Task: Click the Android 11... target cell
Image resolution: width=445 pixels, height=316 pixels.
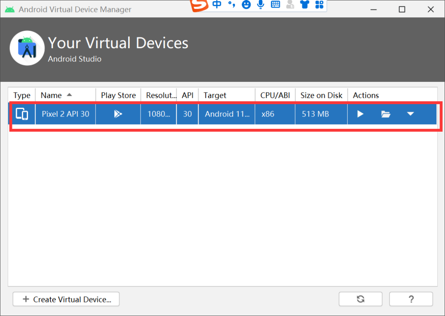Action: [227, 114]
